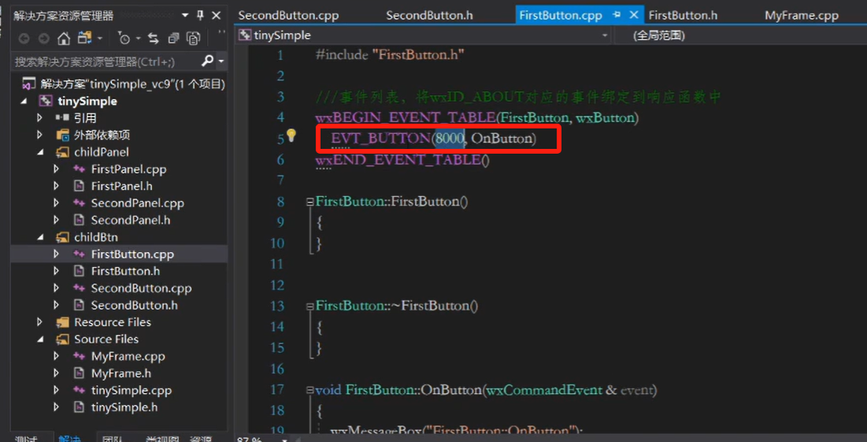Open the search options dropdown arrow

221,61
